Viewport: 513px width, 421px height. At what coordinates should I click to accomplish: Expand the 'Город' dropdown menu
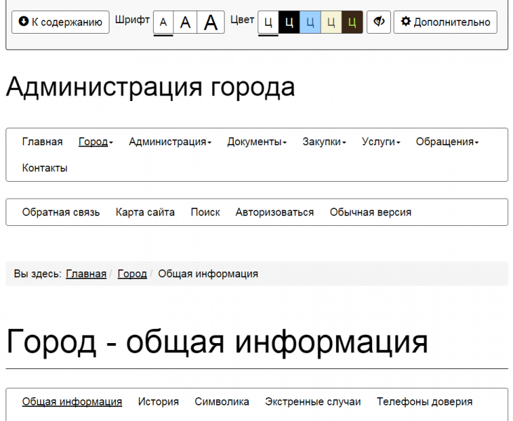(x=95, y=142)
